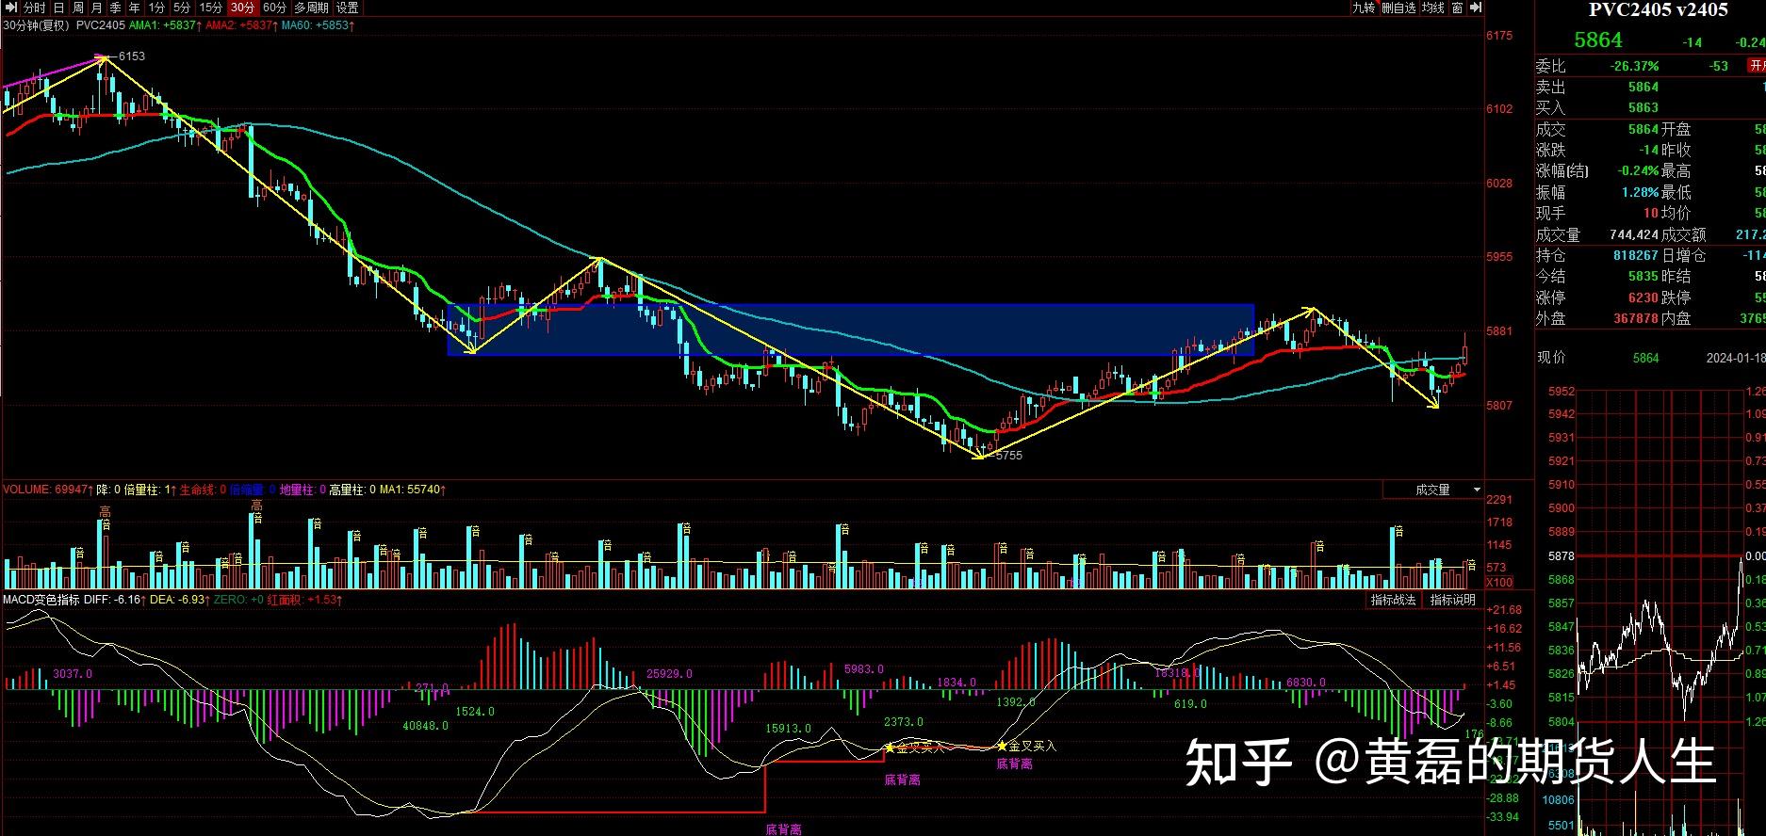1766x836 pixels.
Task: Click the 6175 price axis label
Action: [x=1499, y=36]
